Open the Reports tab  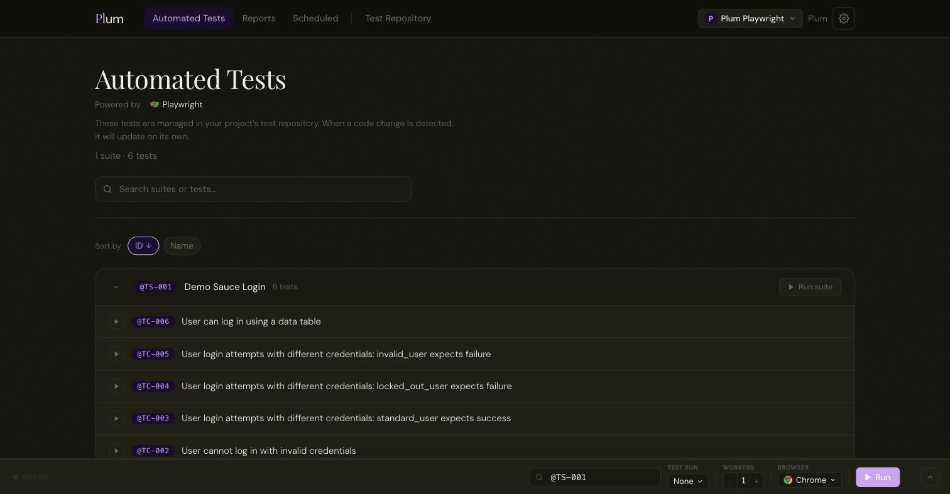[259, 19]
